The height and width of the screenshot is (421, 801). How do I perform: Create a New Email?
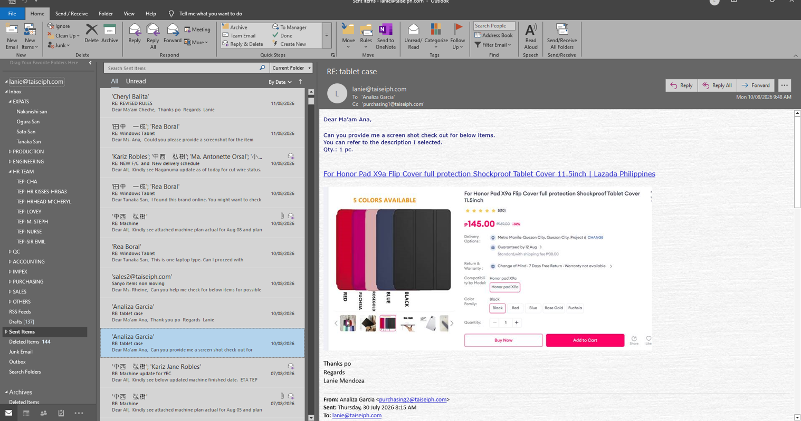12,36
